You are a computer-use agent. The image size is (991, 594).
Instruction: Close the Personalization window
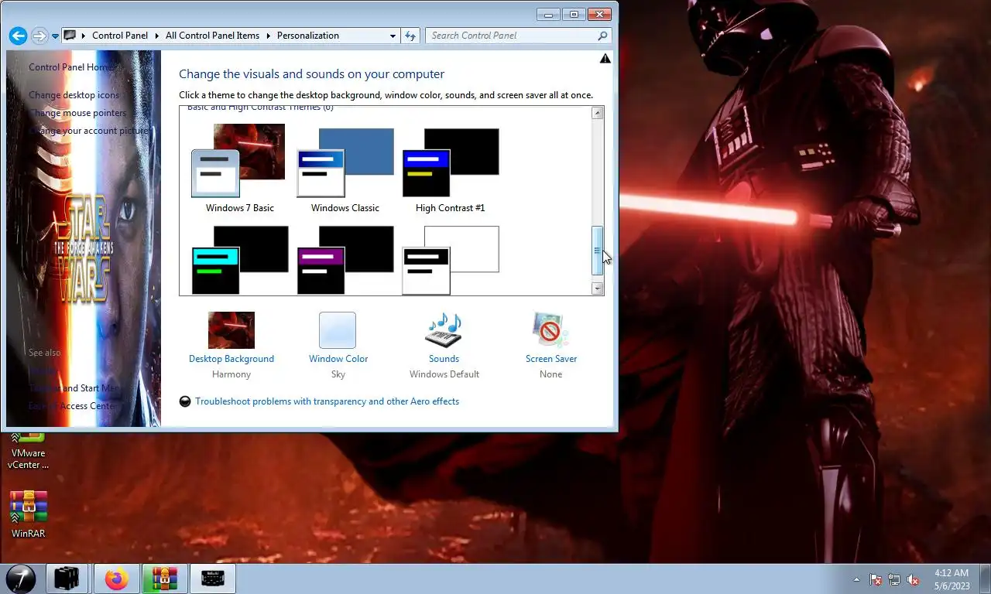click(600, 14)
